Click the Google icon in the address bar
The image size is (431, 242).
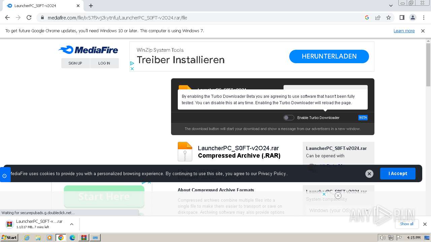click(367, 17)
